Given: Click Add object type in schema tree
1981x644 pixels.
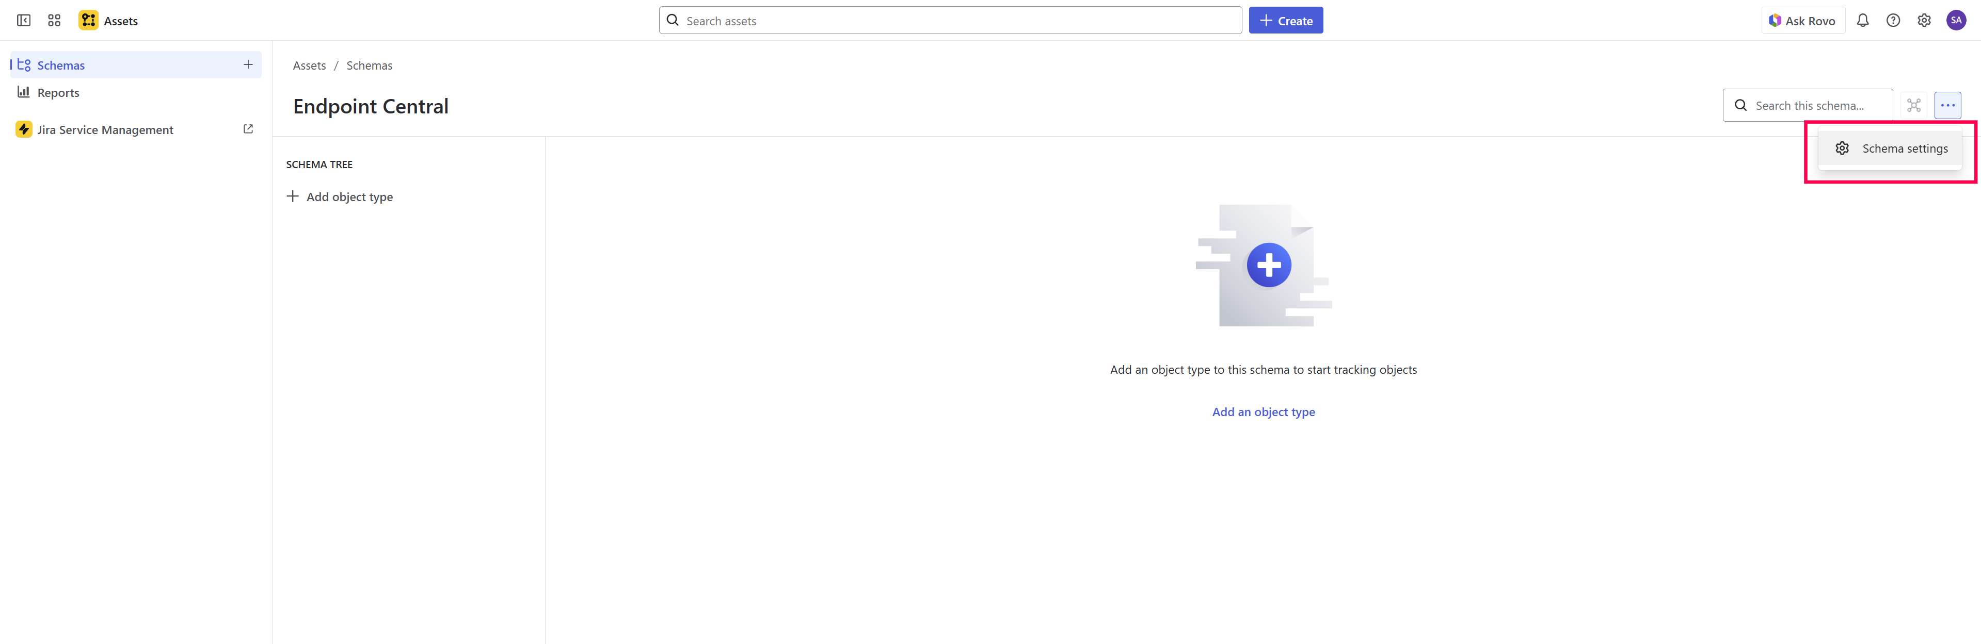Looking at the screenshot, I should click(x=340, y=197).
